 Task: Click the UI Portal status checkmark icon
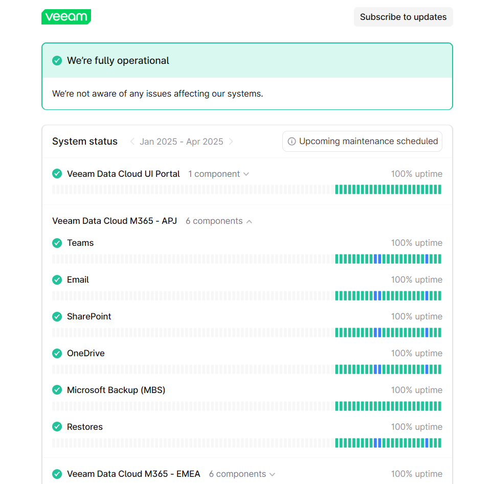coord(57,174)
